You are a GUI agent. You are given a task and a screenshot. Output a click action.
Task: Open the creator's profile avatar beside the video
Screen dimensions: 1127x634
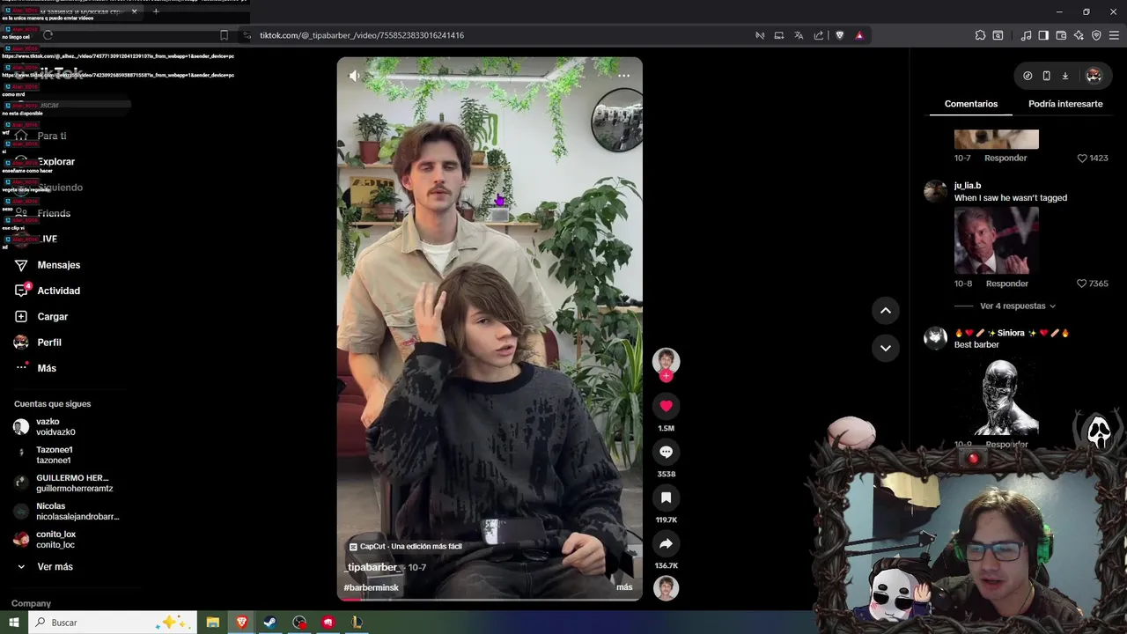point(666,360)
